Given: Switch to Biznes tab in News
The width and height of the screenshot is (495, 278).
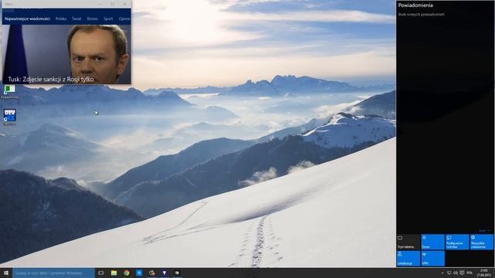Looking at the screenshot, I should [92, 19].
